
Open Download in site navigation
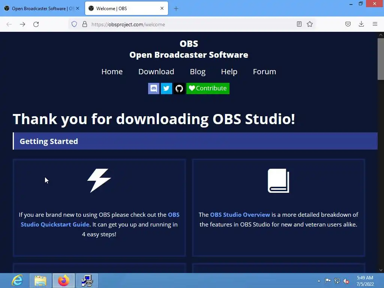pos(156,72)
